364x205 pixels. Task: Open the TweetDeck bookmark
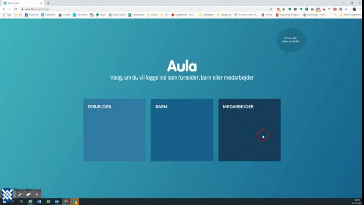(49, 15)
